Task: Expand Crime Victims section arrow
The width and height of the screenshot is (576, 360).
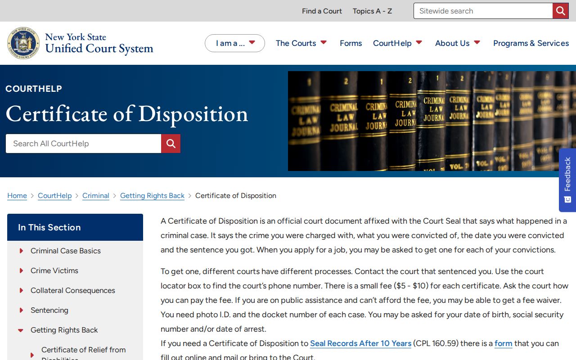Action: tap(21, 270)
